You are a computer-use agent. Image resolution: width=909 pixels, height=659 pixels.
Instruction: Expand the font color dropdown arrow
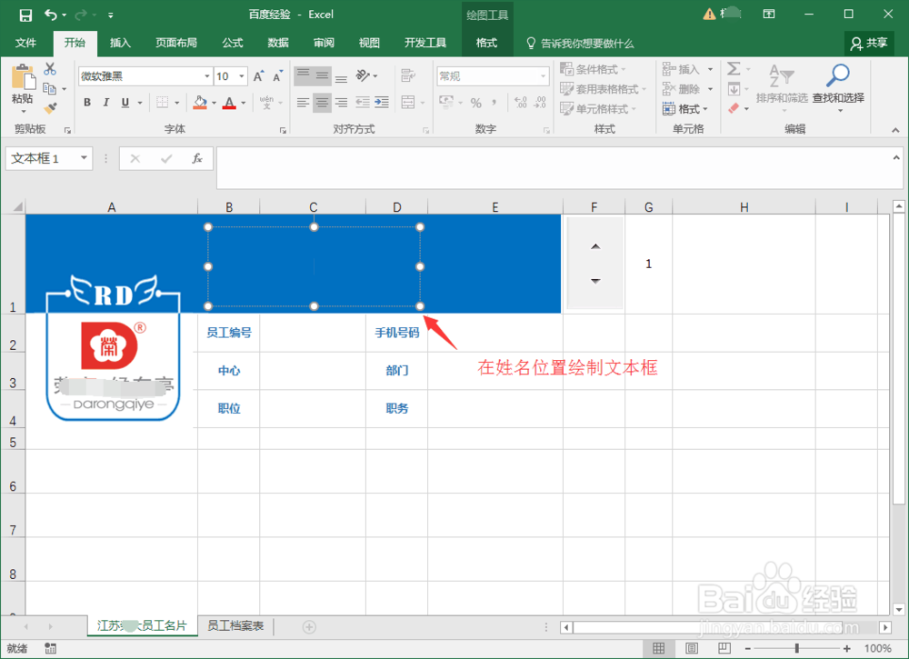coord(244,104)
